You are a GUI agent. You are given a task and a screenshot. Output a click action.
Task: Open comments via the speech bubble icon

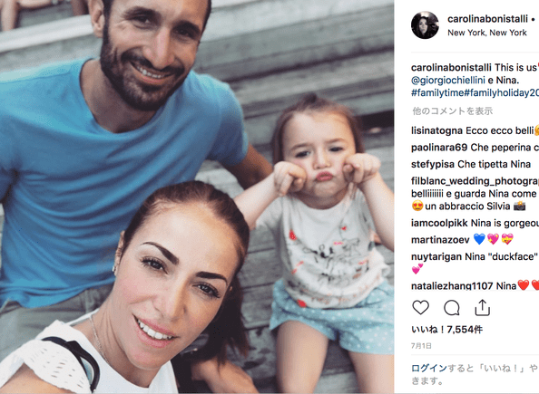click(451, 308)
